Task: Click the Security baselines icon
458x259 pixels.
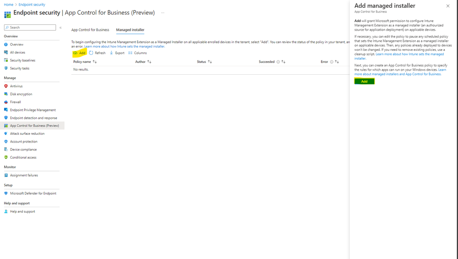Action: [6, 60]
